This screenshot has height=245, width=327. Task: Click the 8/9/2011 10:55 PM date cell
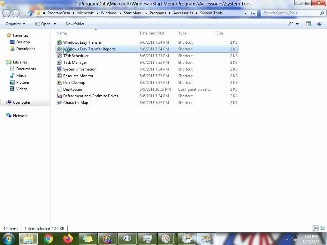pyautogui.click(x=155, y=89)
